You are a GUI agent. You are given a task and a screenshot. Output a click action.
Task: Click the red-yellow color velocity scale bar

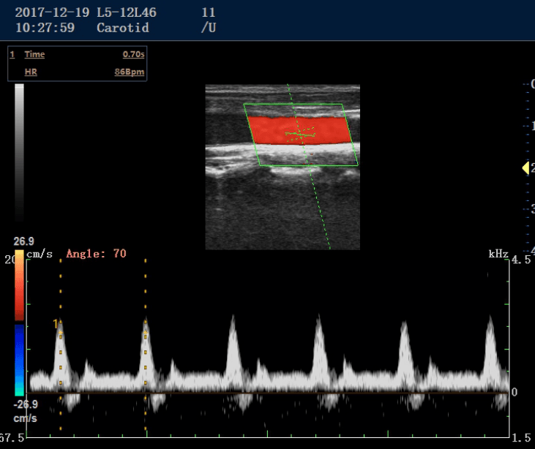tap(19, 285)
